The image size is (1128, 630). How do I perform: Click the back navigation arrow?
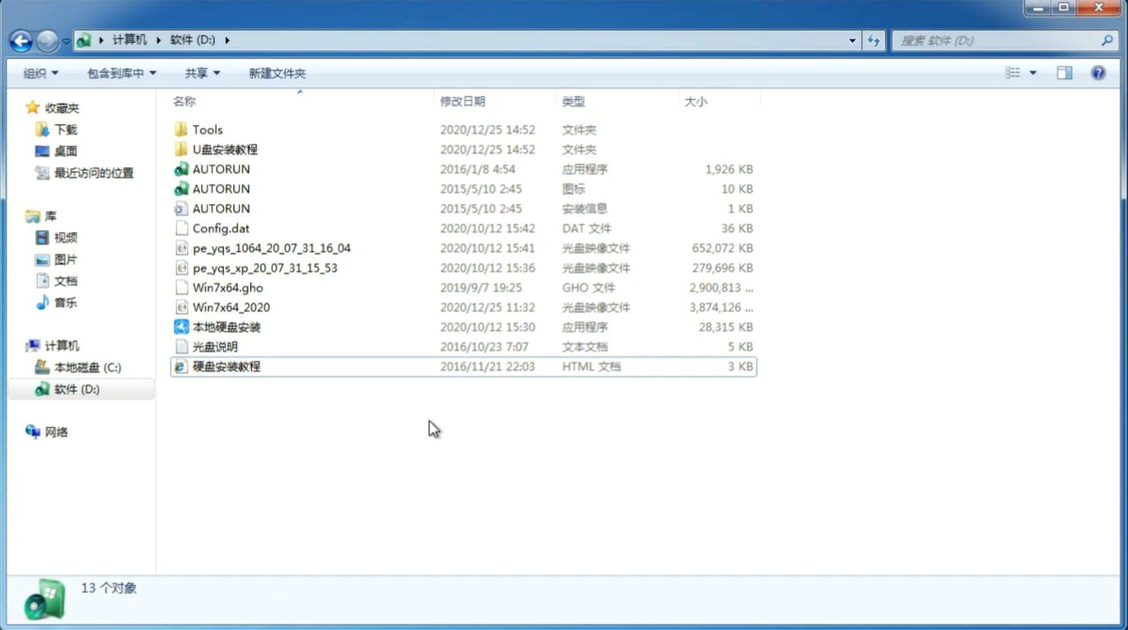pyautogui.click(x=21, y=39)
